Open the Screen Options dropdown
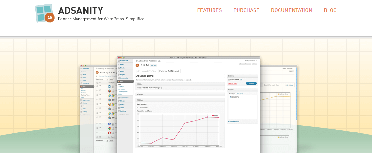This screenshot has width=372, height=153. 245,64
